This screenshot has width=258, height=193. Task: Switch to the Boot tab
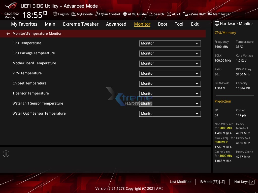pyautogui.click(x=163, y=24)
